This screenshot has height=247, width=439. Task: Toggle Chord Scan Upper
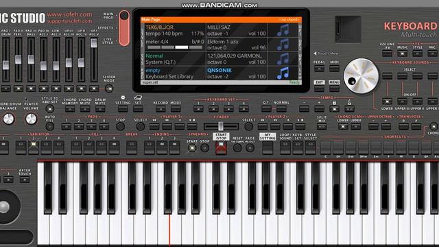tap(356, 126)
